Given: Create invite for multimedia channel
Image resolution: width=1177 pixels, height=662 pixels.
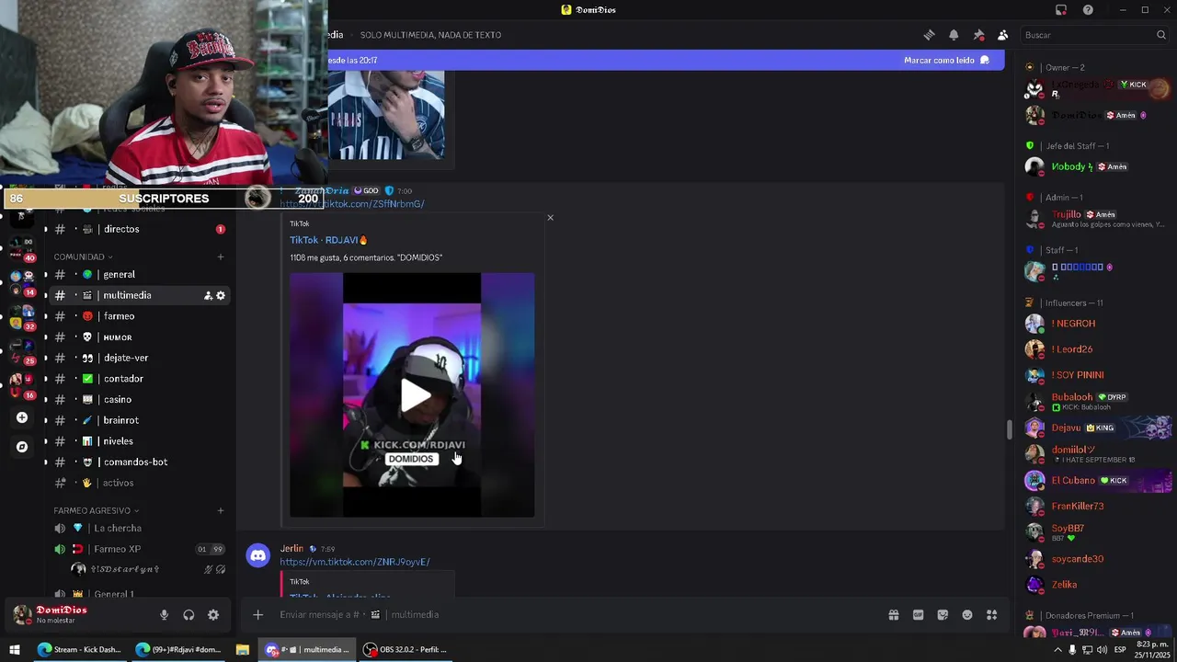Looking at the screenshot, I should click(208, 295).
